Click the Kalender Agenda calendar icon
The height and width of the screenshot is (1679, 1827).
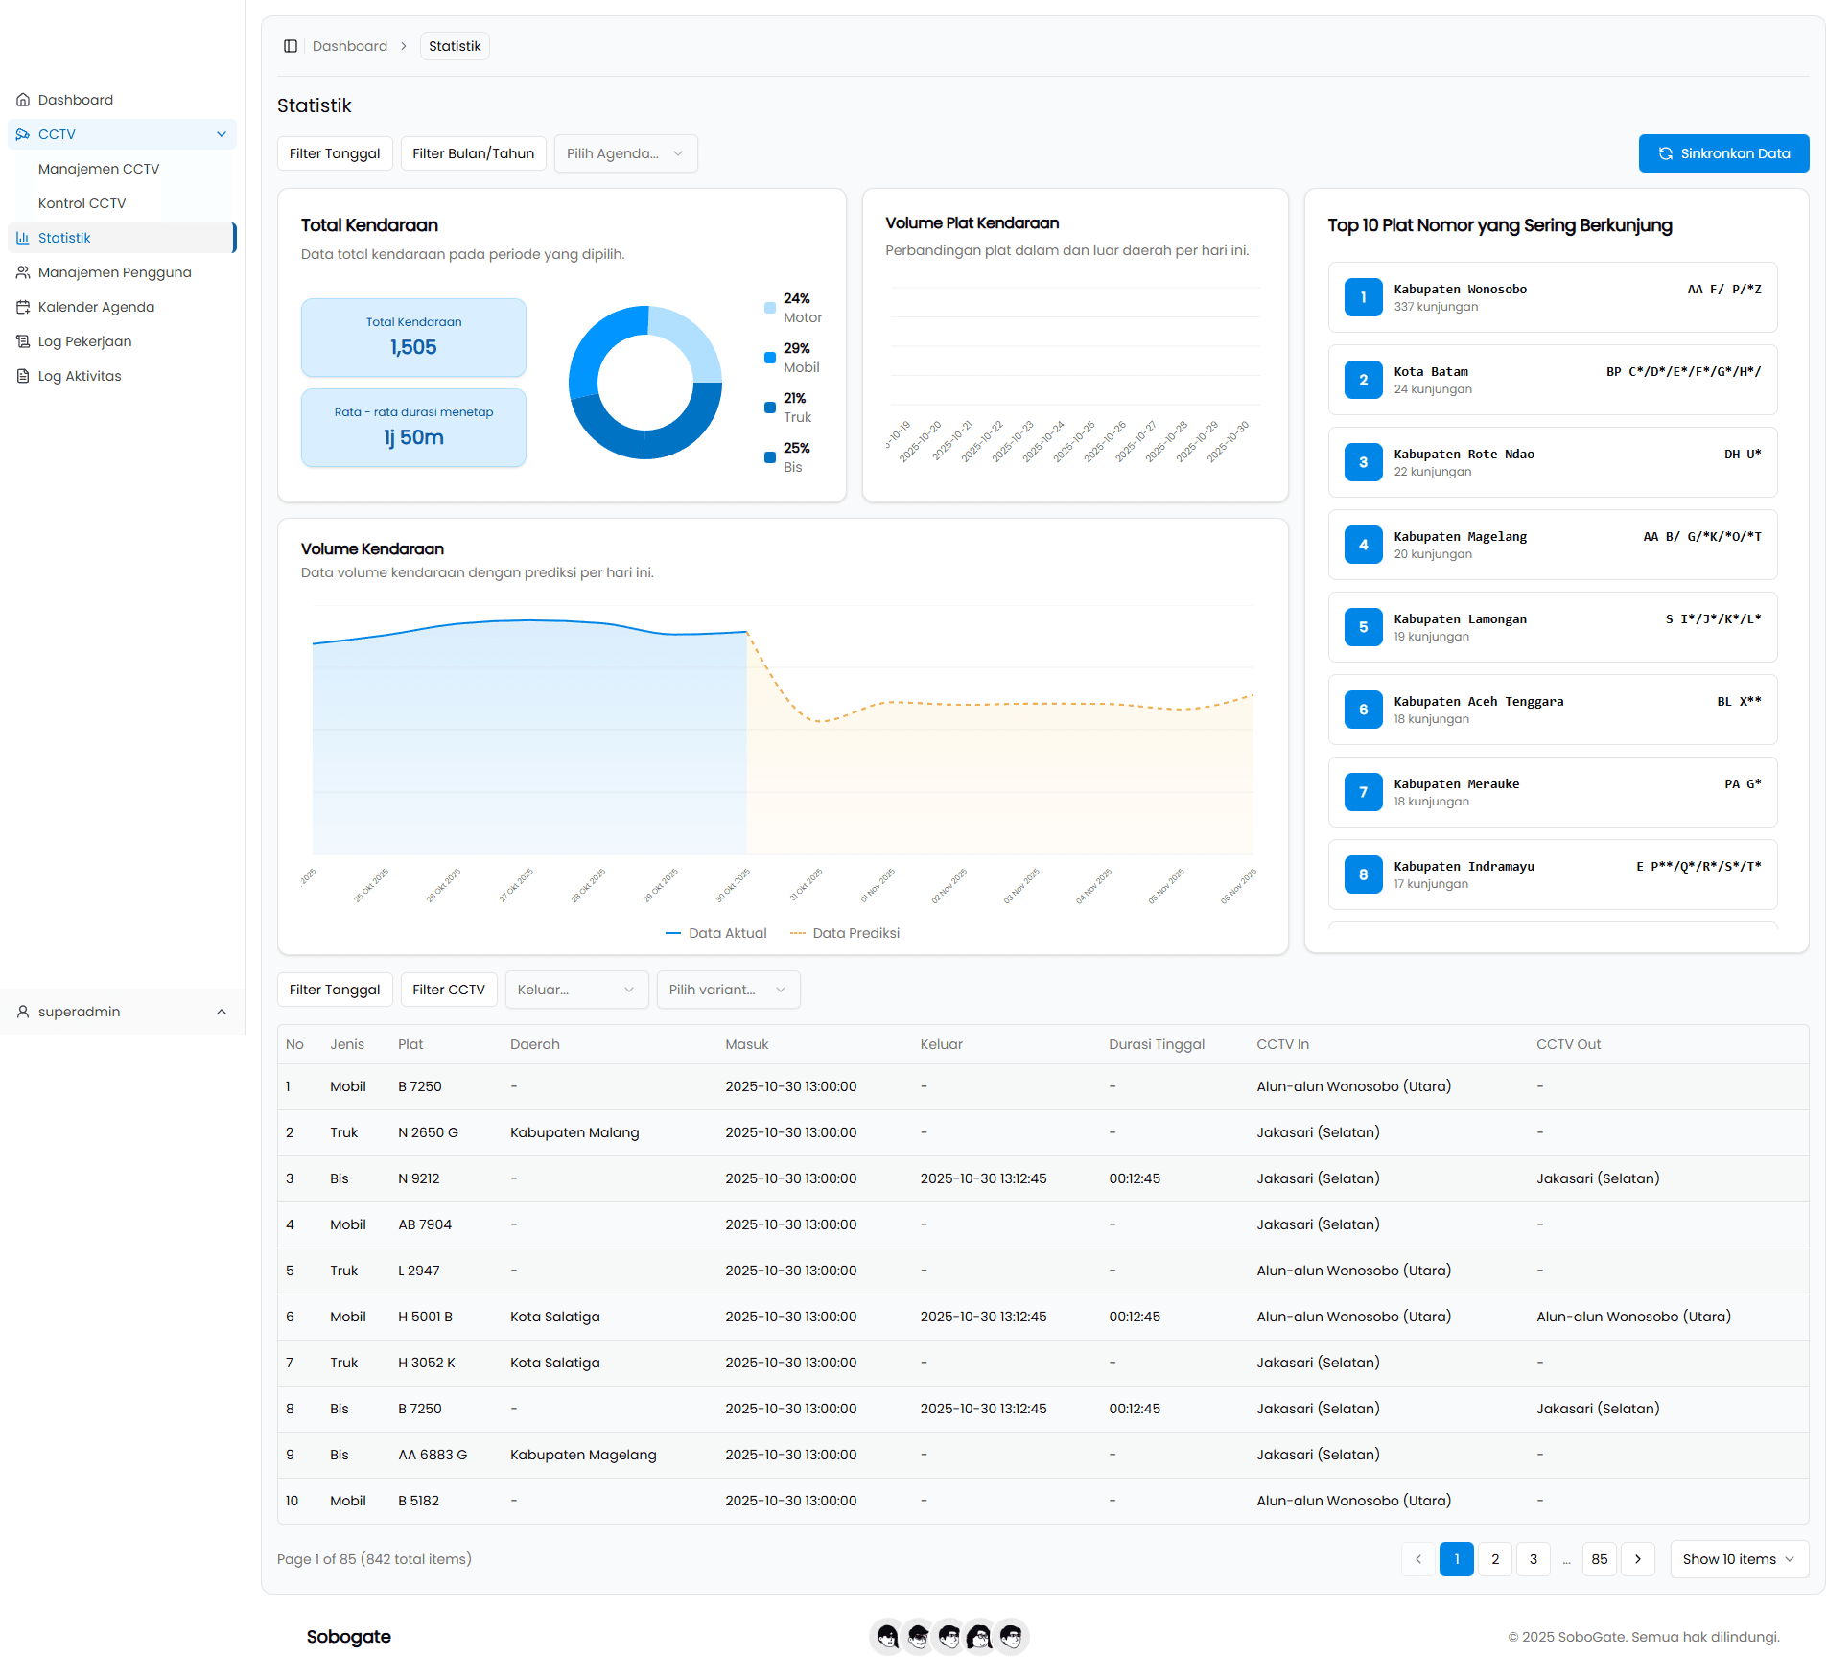pos(23,307)
